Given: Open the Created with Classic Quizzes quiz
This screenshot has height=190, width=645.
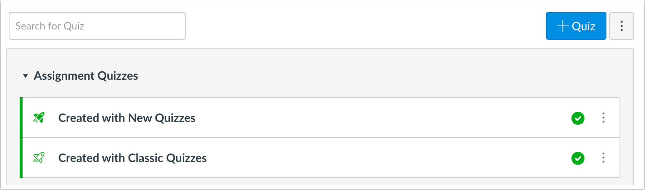Looking at the screenshot, I should tap(132, 158).
